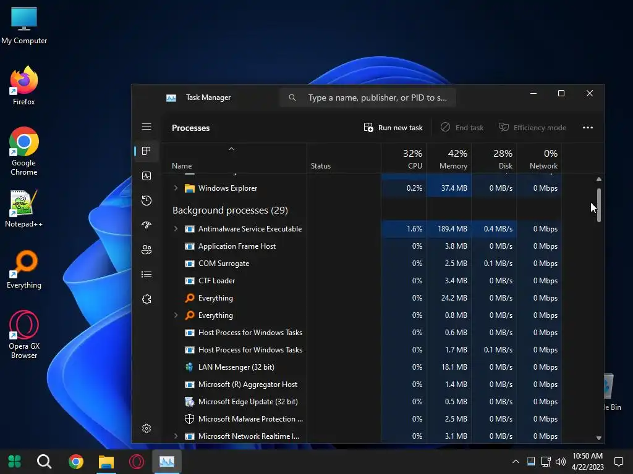
Task: Click the End task button
Action: click(x=462, y=128)
